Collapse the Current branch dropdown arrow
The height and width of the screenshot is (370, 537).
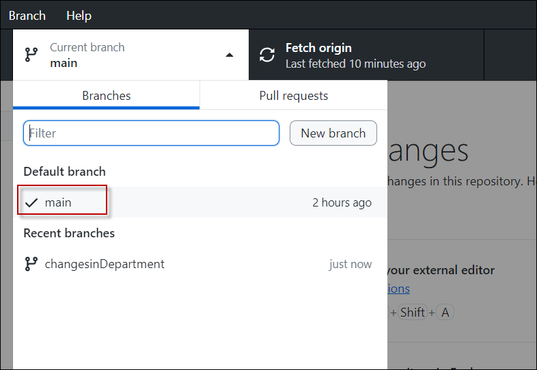230,55
